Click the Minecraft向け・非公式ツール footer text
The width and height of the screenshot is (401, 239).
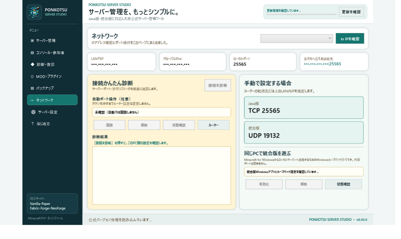point(45,218)
